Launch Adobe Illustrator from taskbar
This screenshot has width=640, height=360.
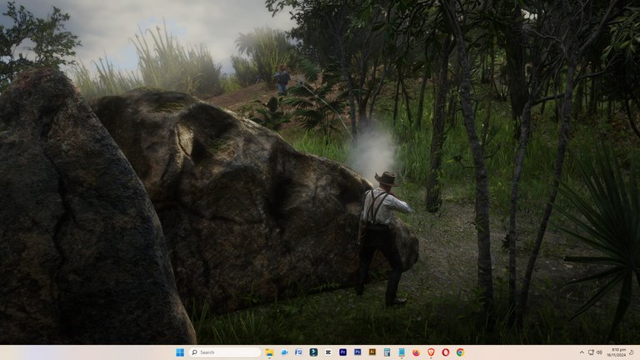point(372,352)
